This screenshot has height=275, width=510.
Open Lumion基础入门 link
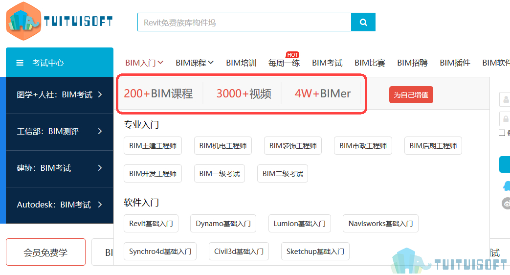300,223
